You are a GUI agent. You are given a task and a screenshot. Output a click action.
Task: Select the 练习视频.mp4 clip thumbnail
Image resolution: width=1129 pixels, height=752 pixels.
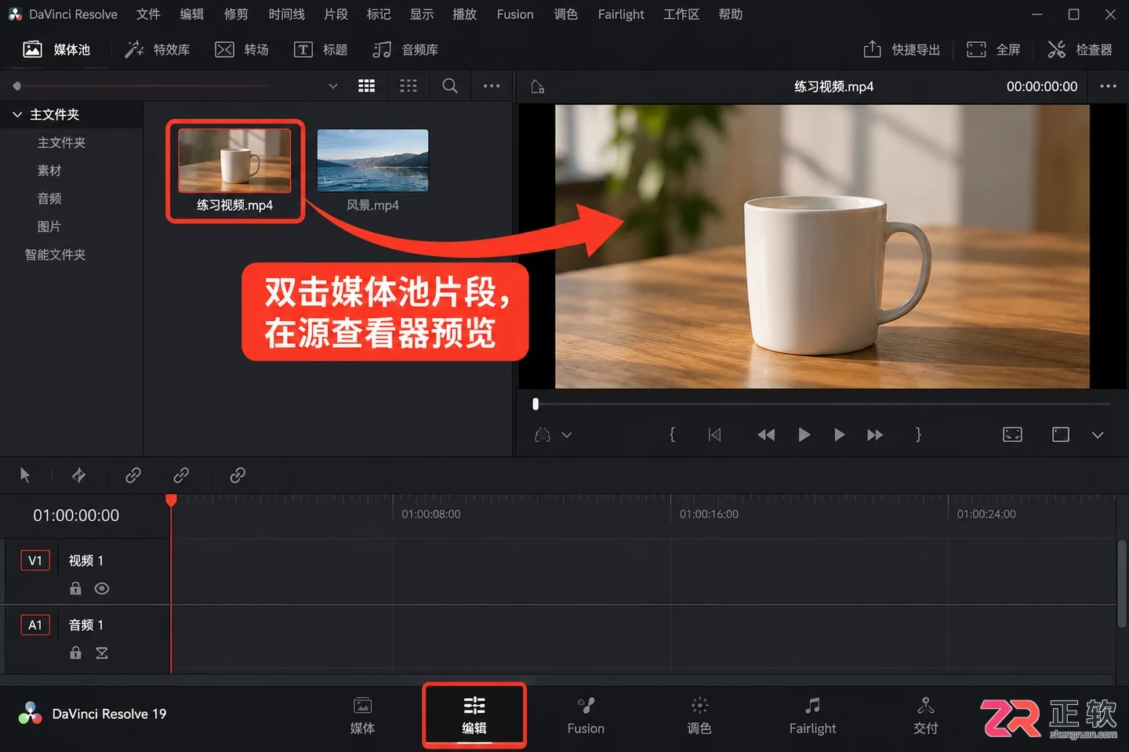click(234, 161)
